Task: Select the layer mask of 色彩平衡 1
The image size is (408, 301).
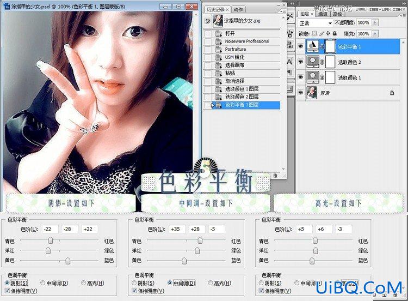Action: click(330, 47)
